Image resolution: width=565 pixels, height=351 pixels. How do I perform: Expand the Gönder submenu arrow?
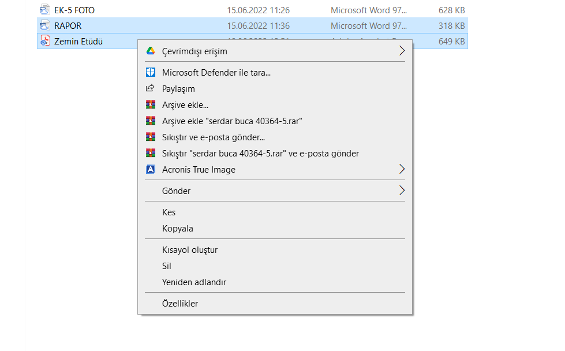coord(402,191)
